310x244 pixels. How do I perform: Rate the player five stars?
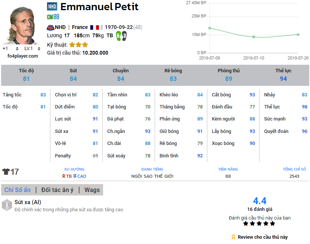point(272,224)
